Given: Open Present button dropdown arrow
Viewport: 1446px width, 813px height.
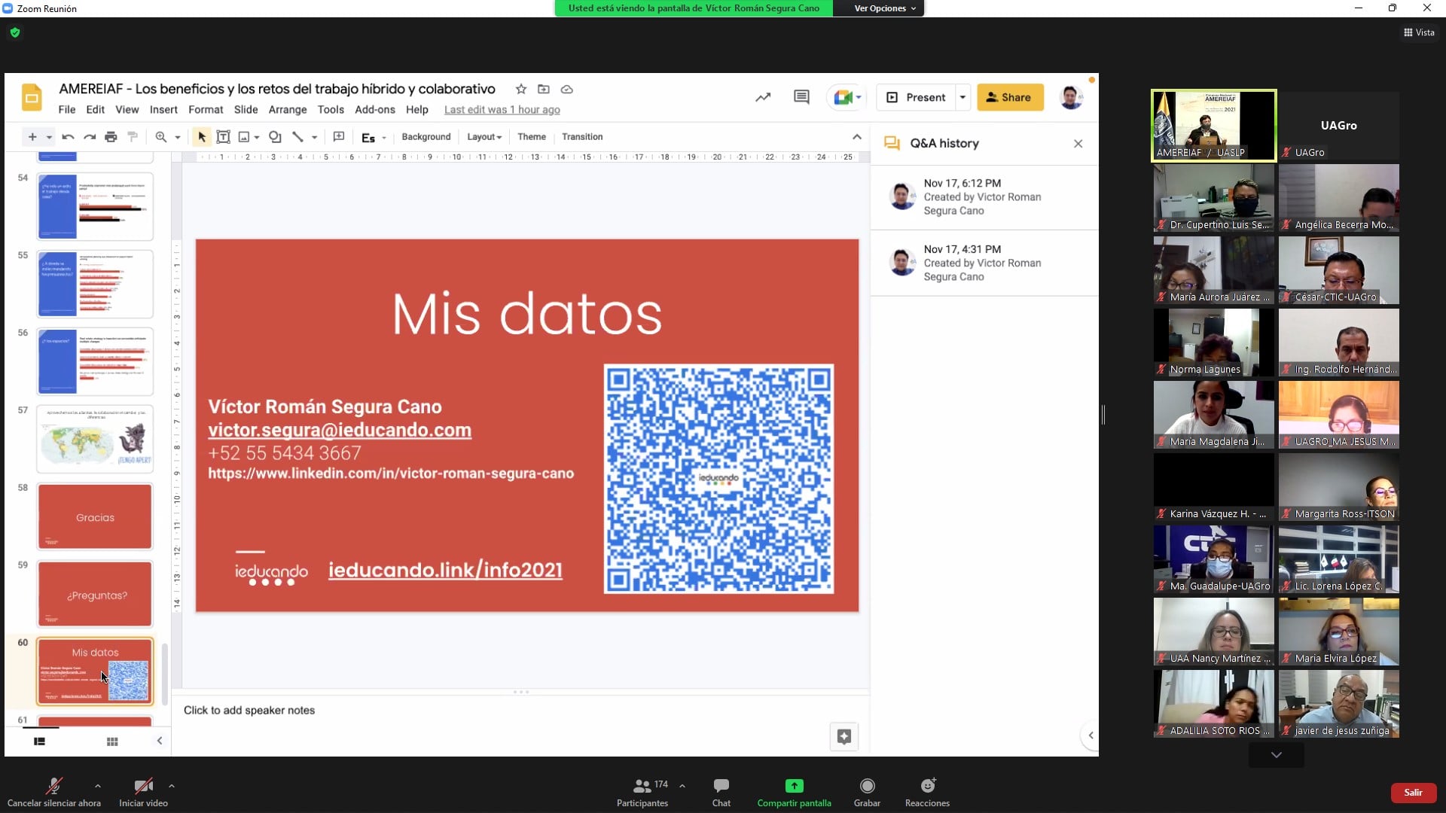Looking at the screenshot, I should click(x=962, y=97).
